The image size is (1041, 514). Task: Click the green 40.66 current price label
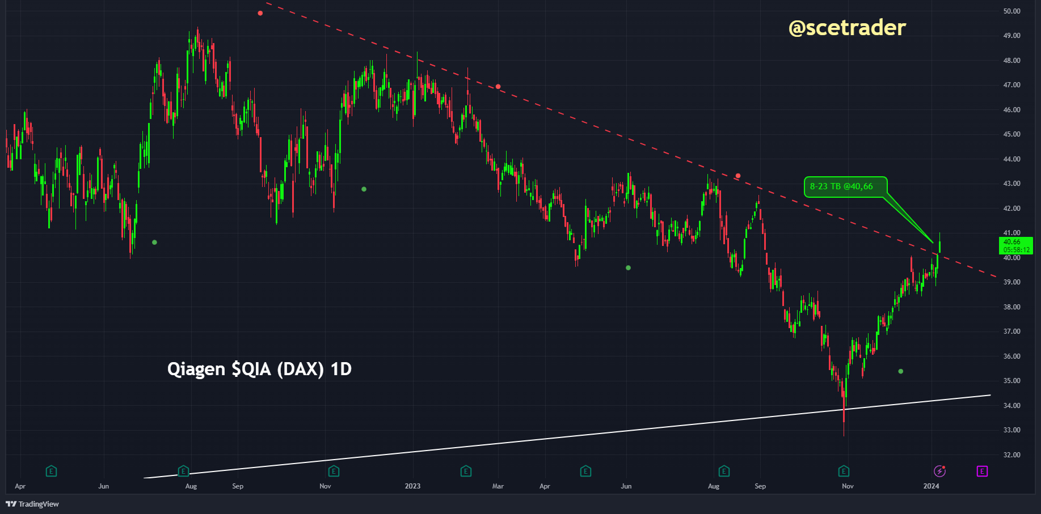pyautogui.click(x=1016, y=245)
